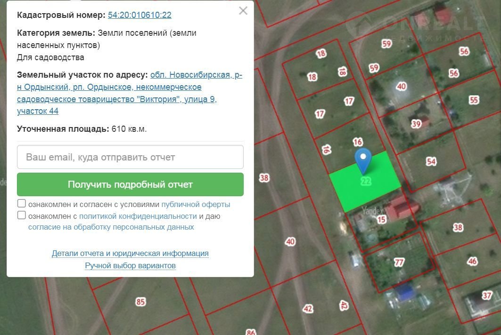
Task: Focus the email input field
Action: pos(130,157)
